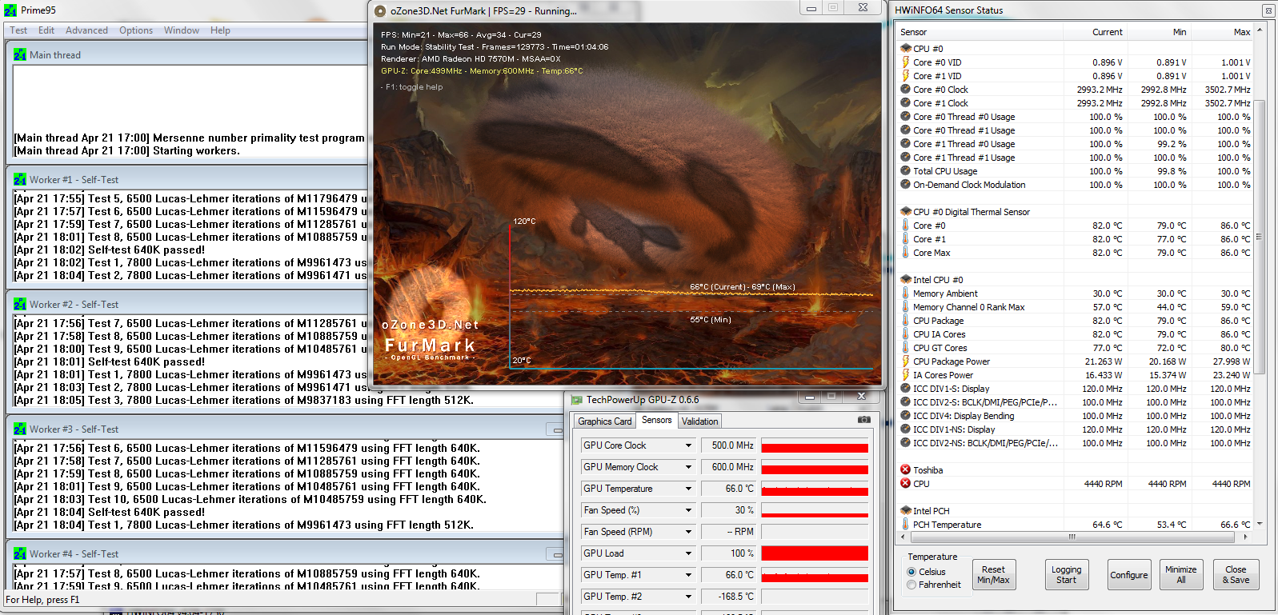
Task: Click the HWiNFO vertical scrollbar
Action: tap(1260, 236)
